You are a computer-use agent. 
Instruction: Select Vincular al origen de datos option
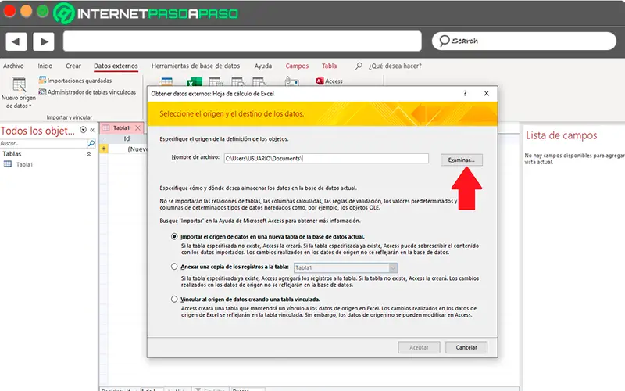point(174,299)
